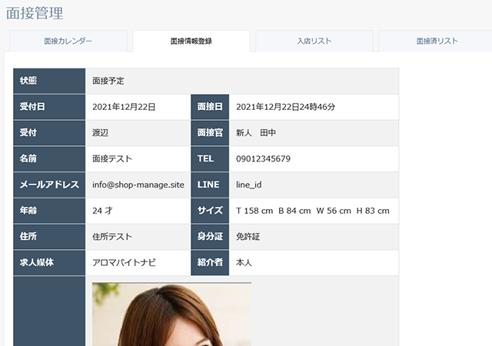Image resolution: width=492 pixels, height=346 pixels.
Task: Select the LINE value line_id
Action: click(248, 185)
